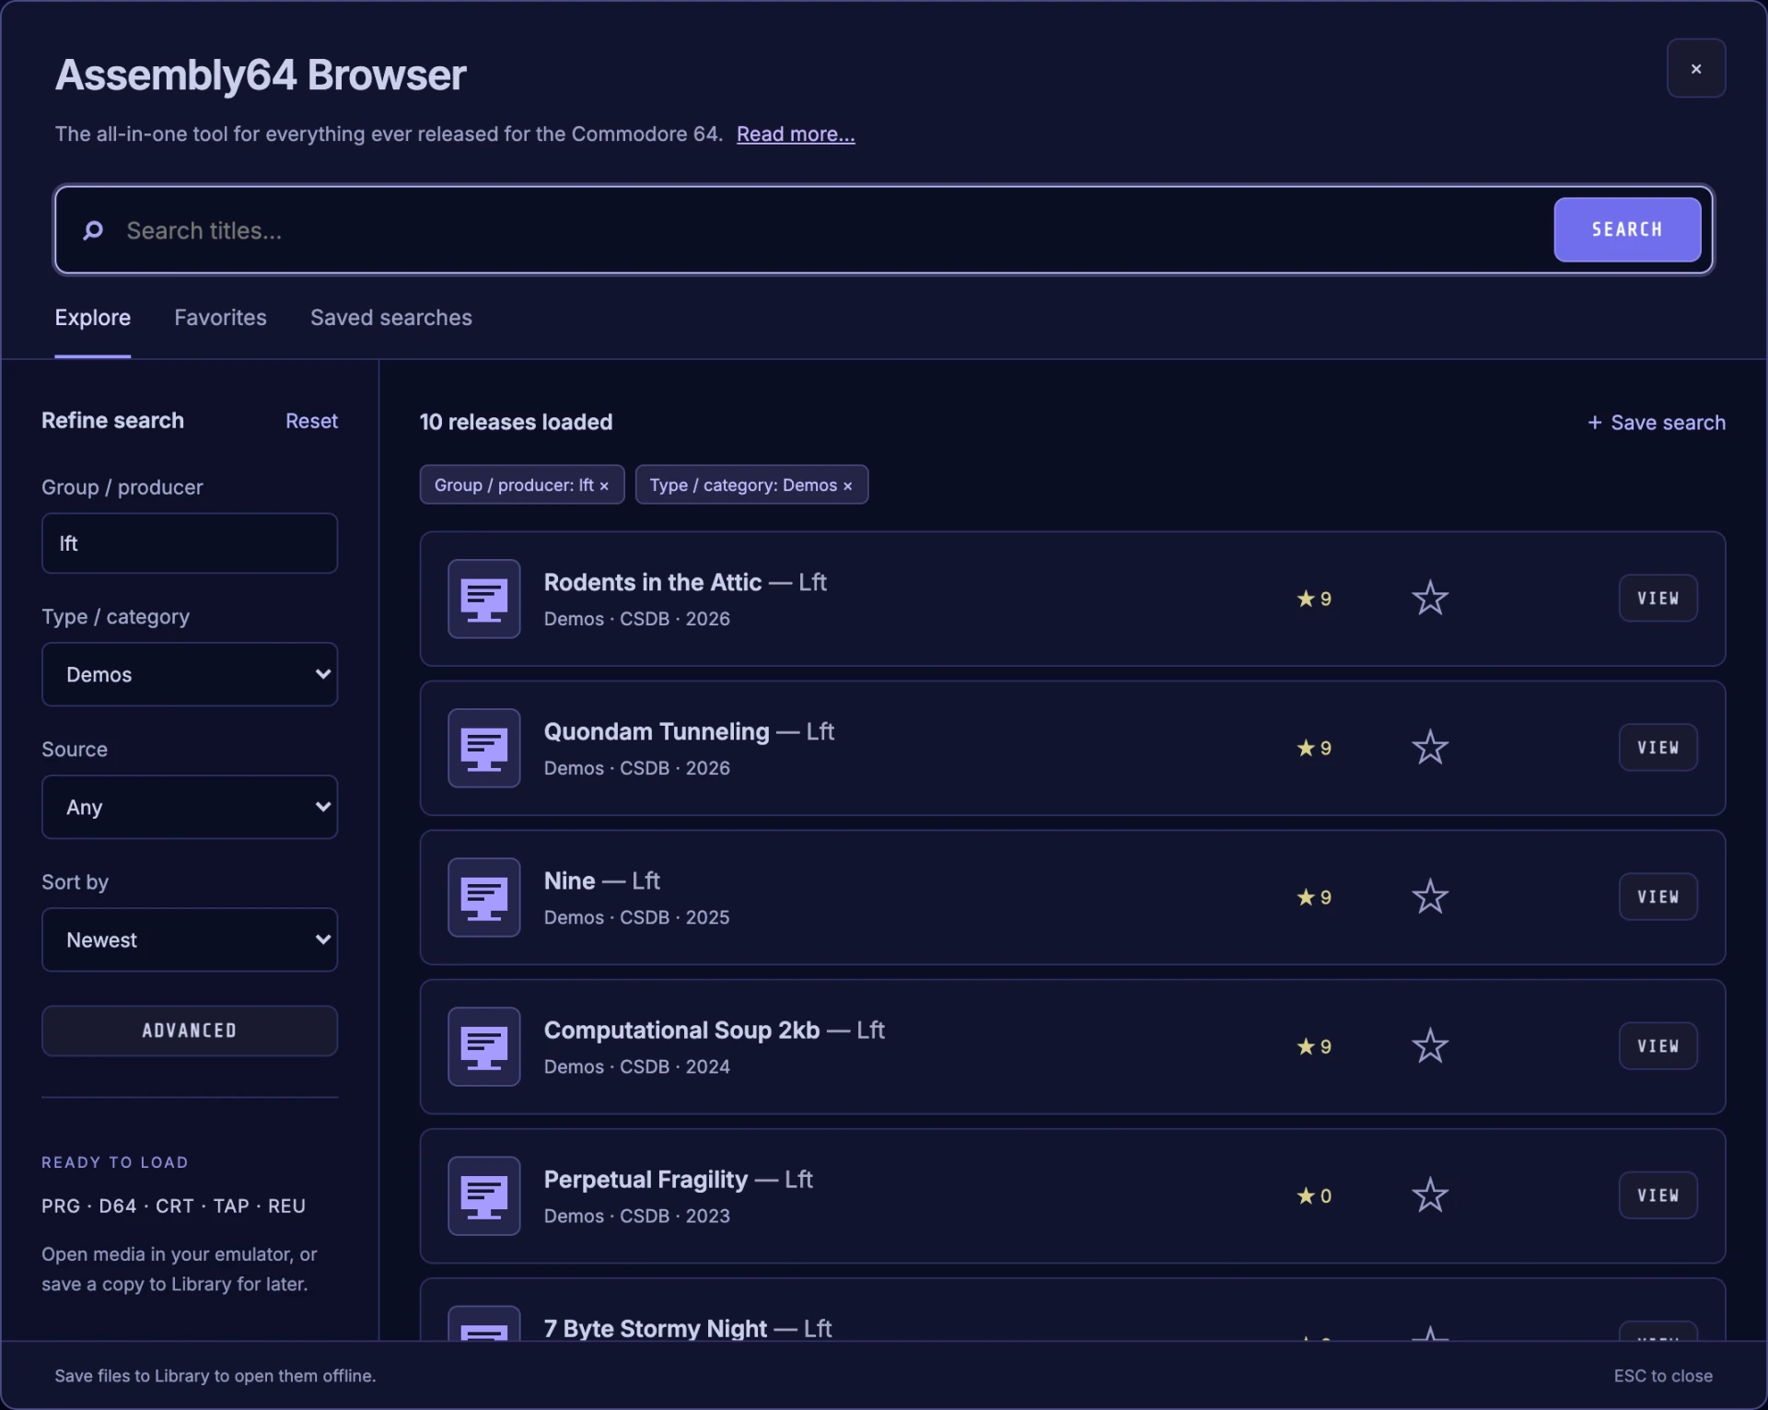
Task: Click the 10 releases loaded heading
Action: (x=516, y=422)
